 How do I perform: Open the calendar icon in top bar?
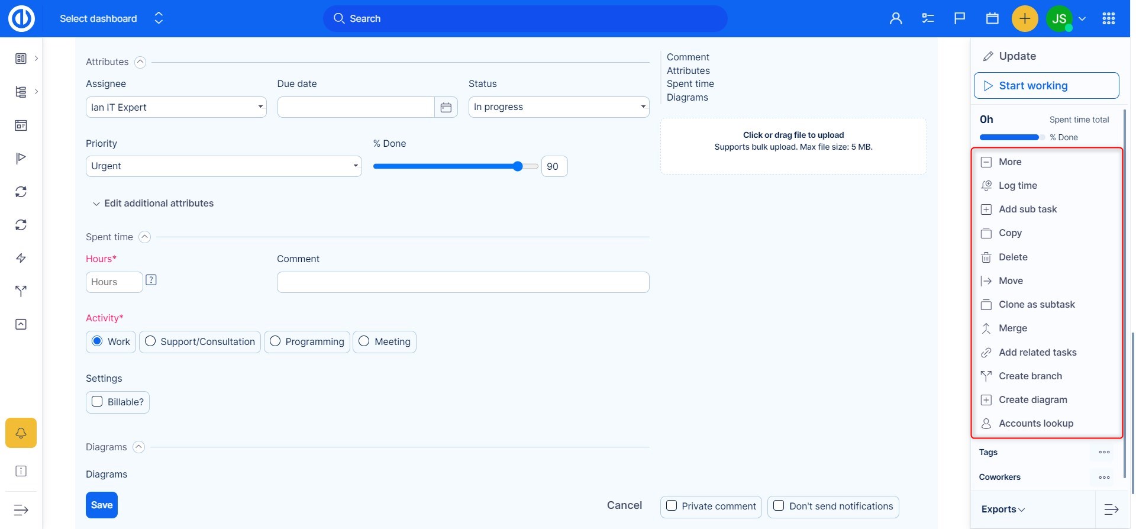(x=992, y=19)
